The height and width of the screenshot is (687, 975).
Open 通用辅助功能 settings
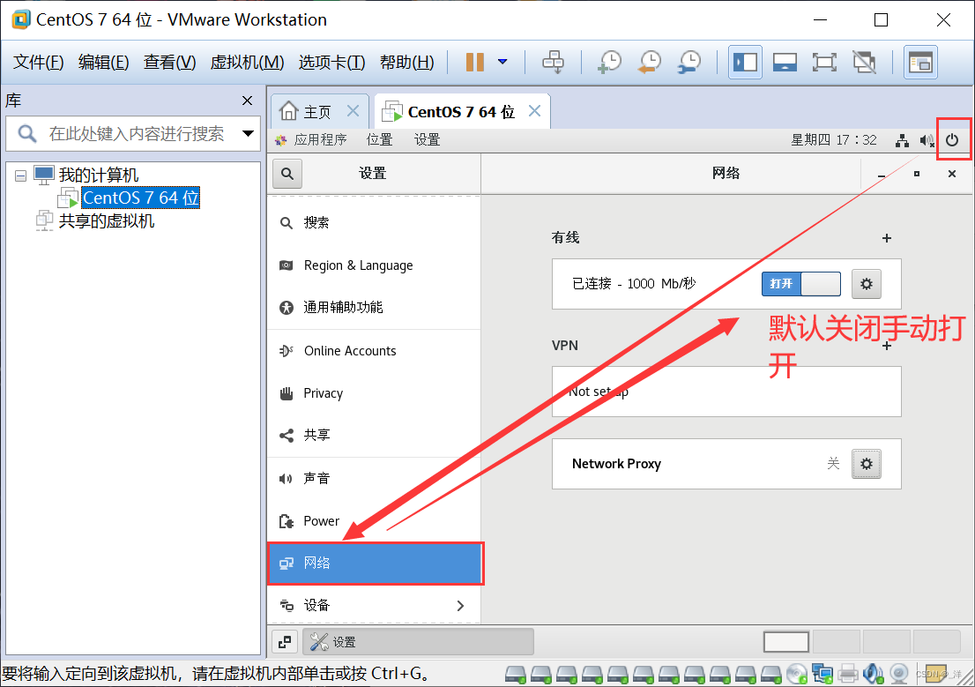pos(374,308)
